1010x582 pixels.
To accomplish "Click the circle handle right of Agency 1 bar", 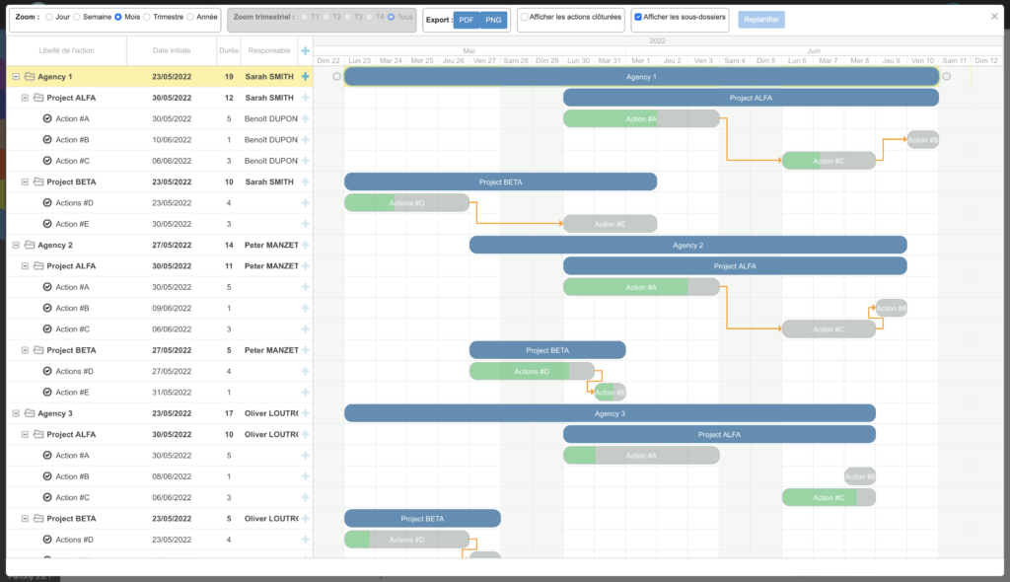I will [947, 76].
